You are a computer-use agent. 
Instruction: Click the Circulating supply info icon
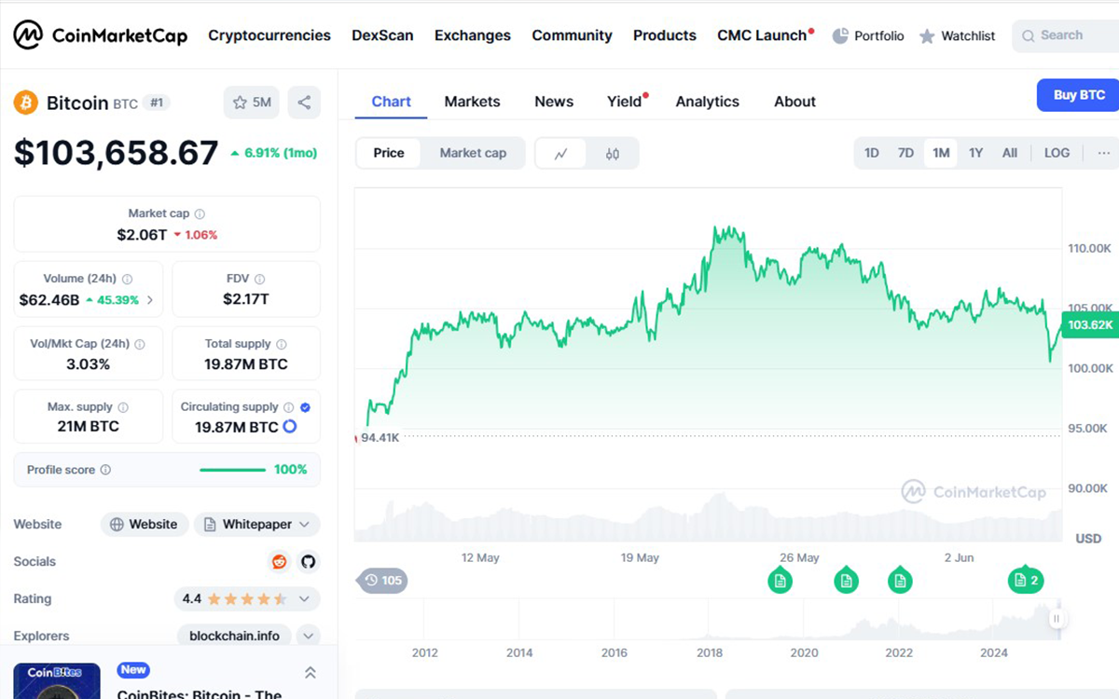289,407
